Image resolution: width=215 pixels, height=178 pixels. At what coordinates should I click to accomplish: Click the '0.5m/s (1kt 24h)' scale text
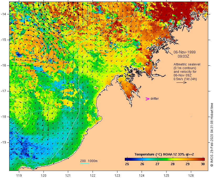(185, 79)
